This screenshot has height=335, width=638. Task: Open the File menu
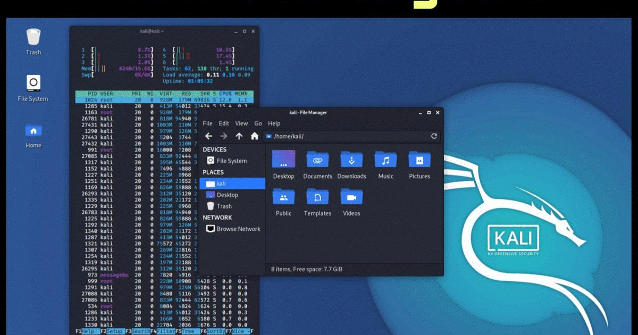207,123
